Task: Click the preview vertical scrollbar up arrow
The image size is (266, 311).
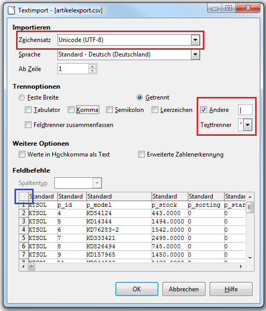Action: click(x=250, y=197)
